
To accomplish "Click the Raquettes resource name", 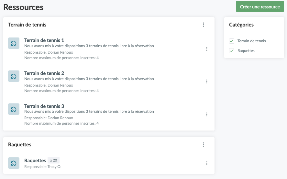I will pos(35,160).
